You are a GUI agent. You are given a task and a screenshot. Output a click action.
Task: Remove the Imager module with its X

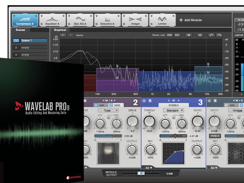point(146,16)
